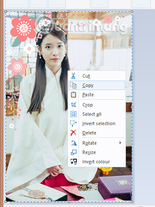
Task: Click the Rotate triangles icon
Action: (x=73, y=143)
